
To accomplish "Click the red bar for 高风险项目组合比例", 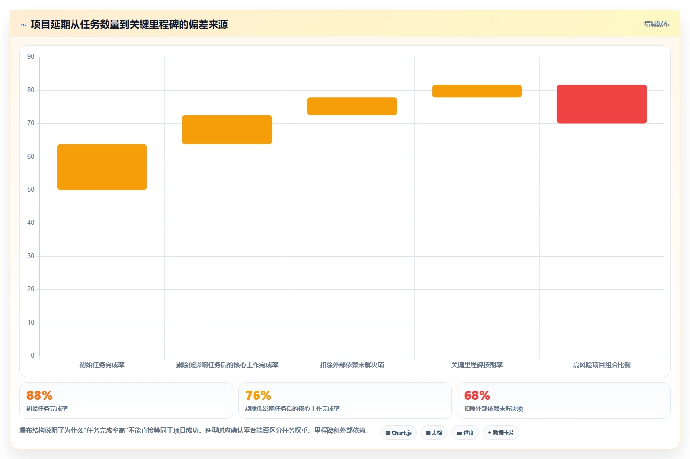I will pos(602,104).
